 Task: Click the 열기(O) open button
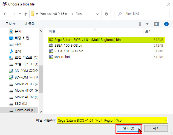click(129, 128)
